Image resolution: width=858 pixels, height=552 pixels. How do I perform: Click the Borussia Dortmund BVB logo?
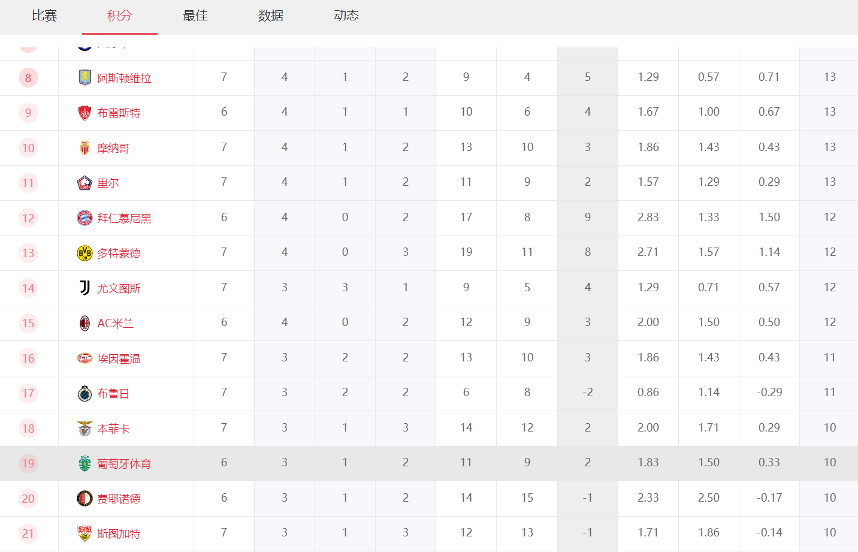pos(84,253)
